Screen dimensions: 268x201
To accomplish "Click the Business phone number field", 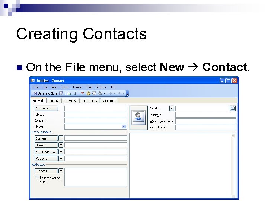I will (96, 138).
